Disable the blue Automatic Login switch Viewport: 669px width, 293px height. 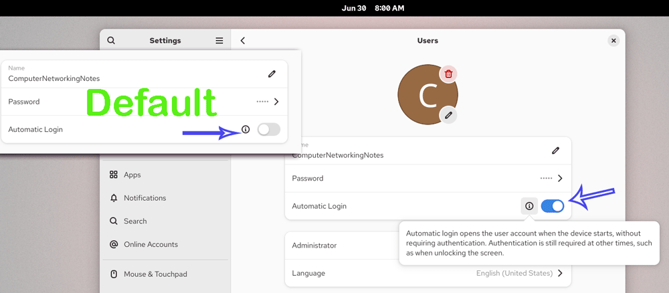point(553,206)
